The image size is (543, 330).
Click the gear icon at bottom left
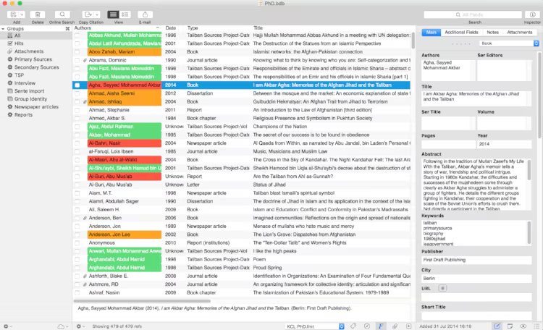[8, 326]
